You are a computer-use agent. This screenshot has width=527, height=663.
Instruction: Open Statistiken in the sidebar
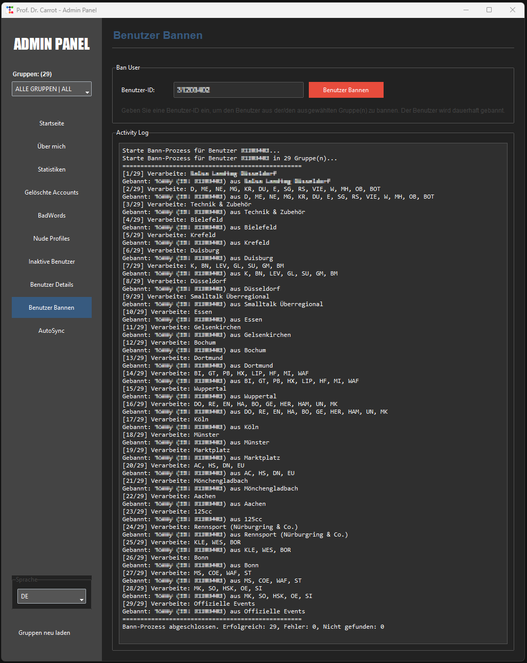pyautogui.click(x=52, y=169)
